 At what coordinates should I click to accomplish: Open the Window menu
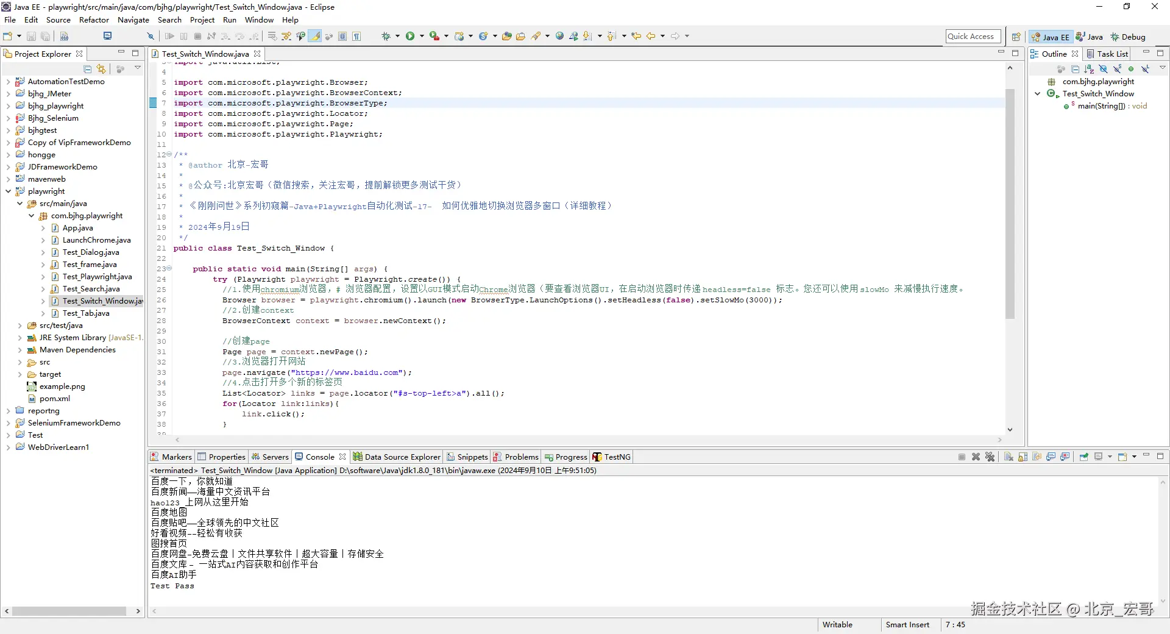[x=259, y=20]
